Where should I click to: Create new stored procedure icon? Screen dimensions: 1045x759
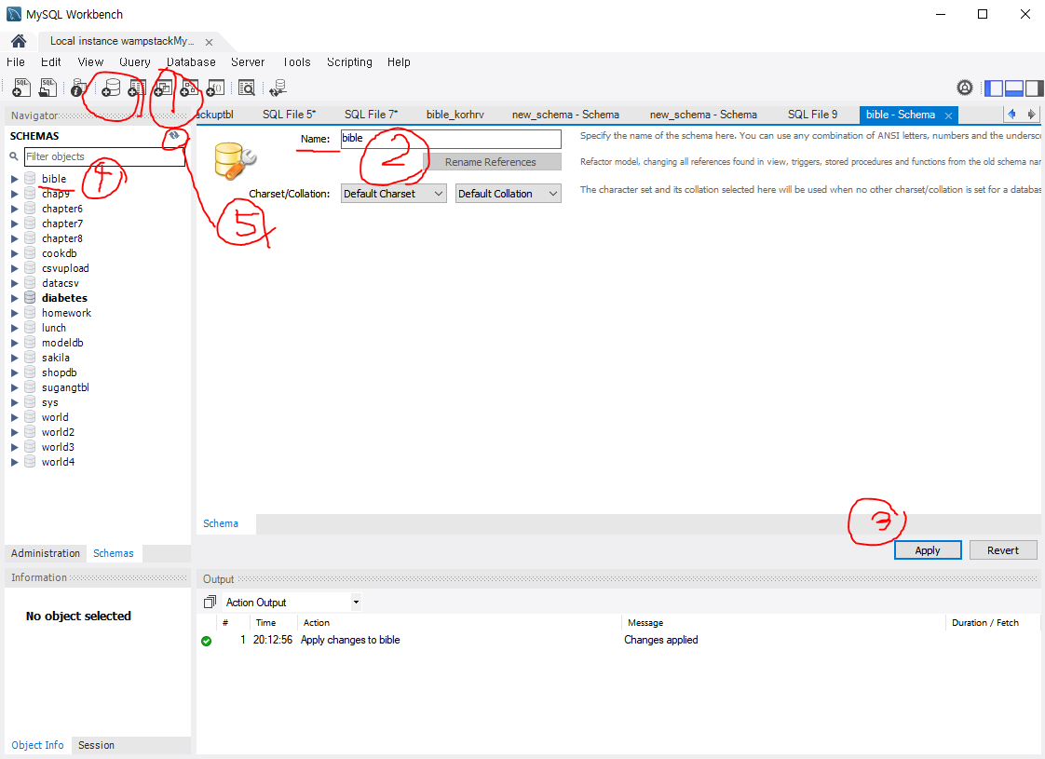(x=189, y=88)
